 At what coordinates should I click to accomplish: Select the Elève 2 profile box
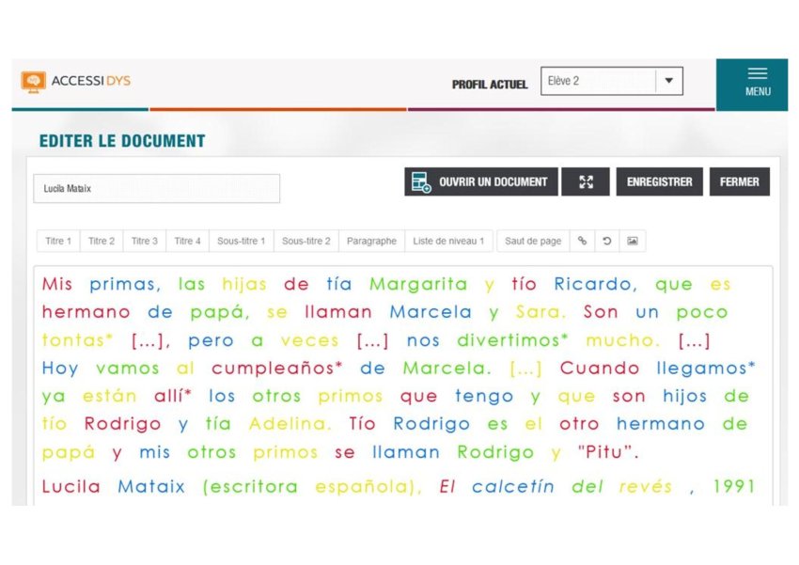[598, 81]
